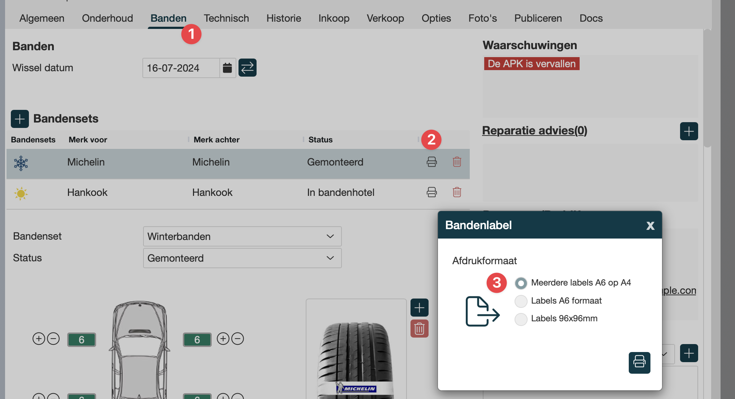Delete the Hankook tire set row
The image size is (735, 399).
457,192
